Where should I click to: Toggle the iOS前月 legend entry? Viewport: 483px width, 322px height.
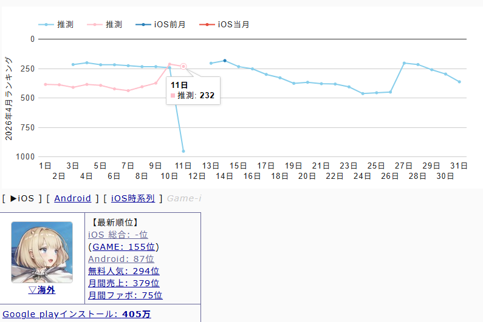pos(160,24)
